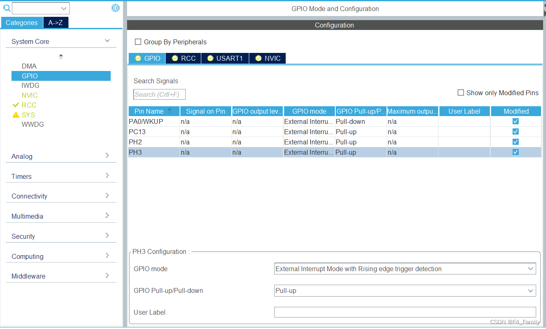Toggle Group By Peripherals checkbox
This screenshot has height=329, width=546.
coord(138,42)
